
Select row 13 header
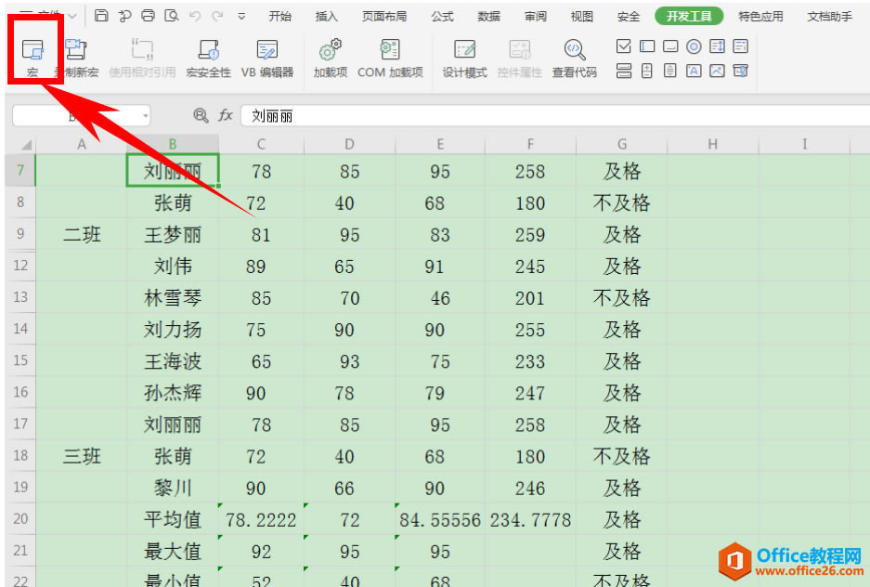20,297
